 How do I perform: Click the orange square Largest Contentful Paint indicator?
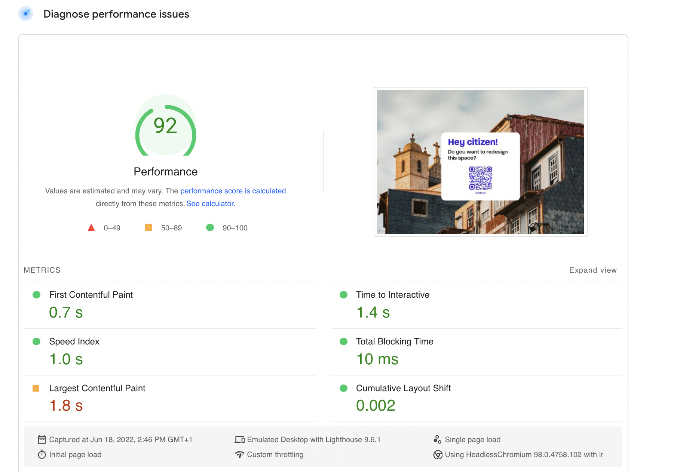[x=36, y=388]
